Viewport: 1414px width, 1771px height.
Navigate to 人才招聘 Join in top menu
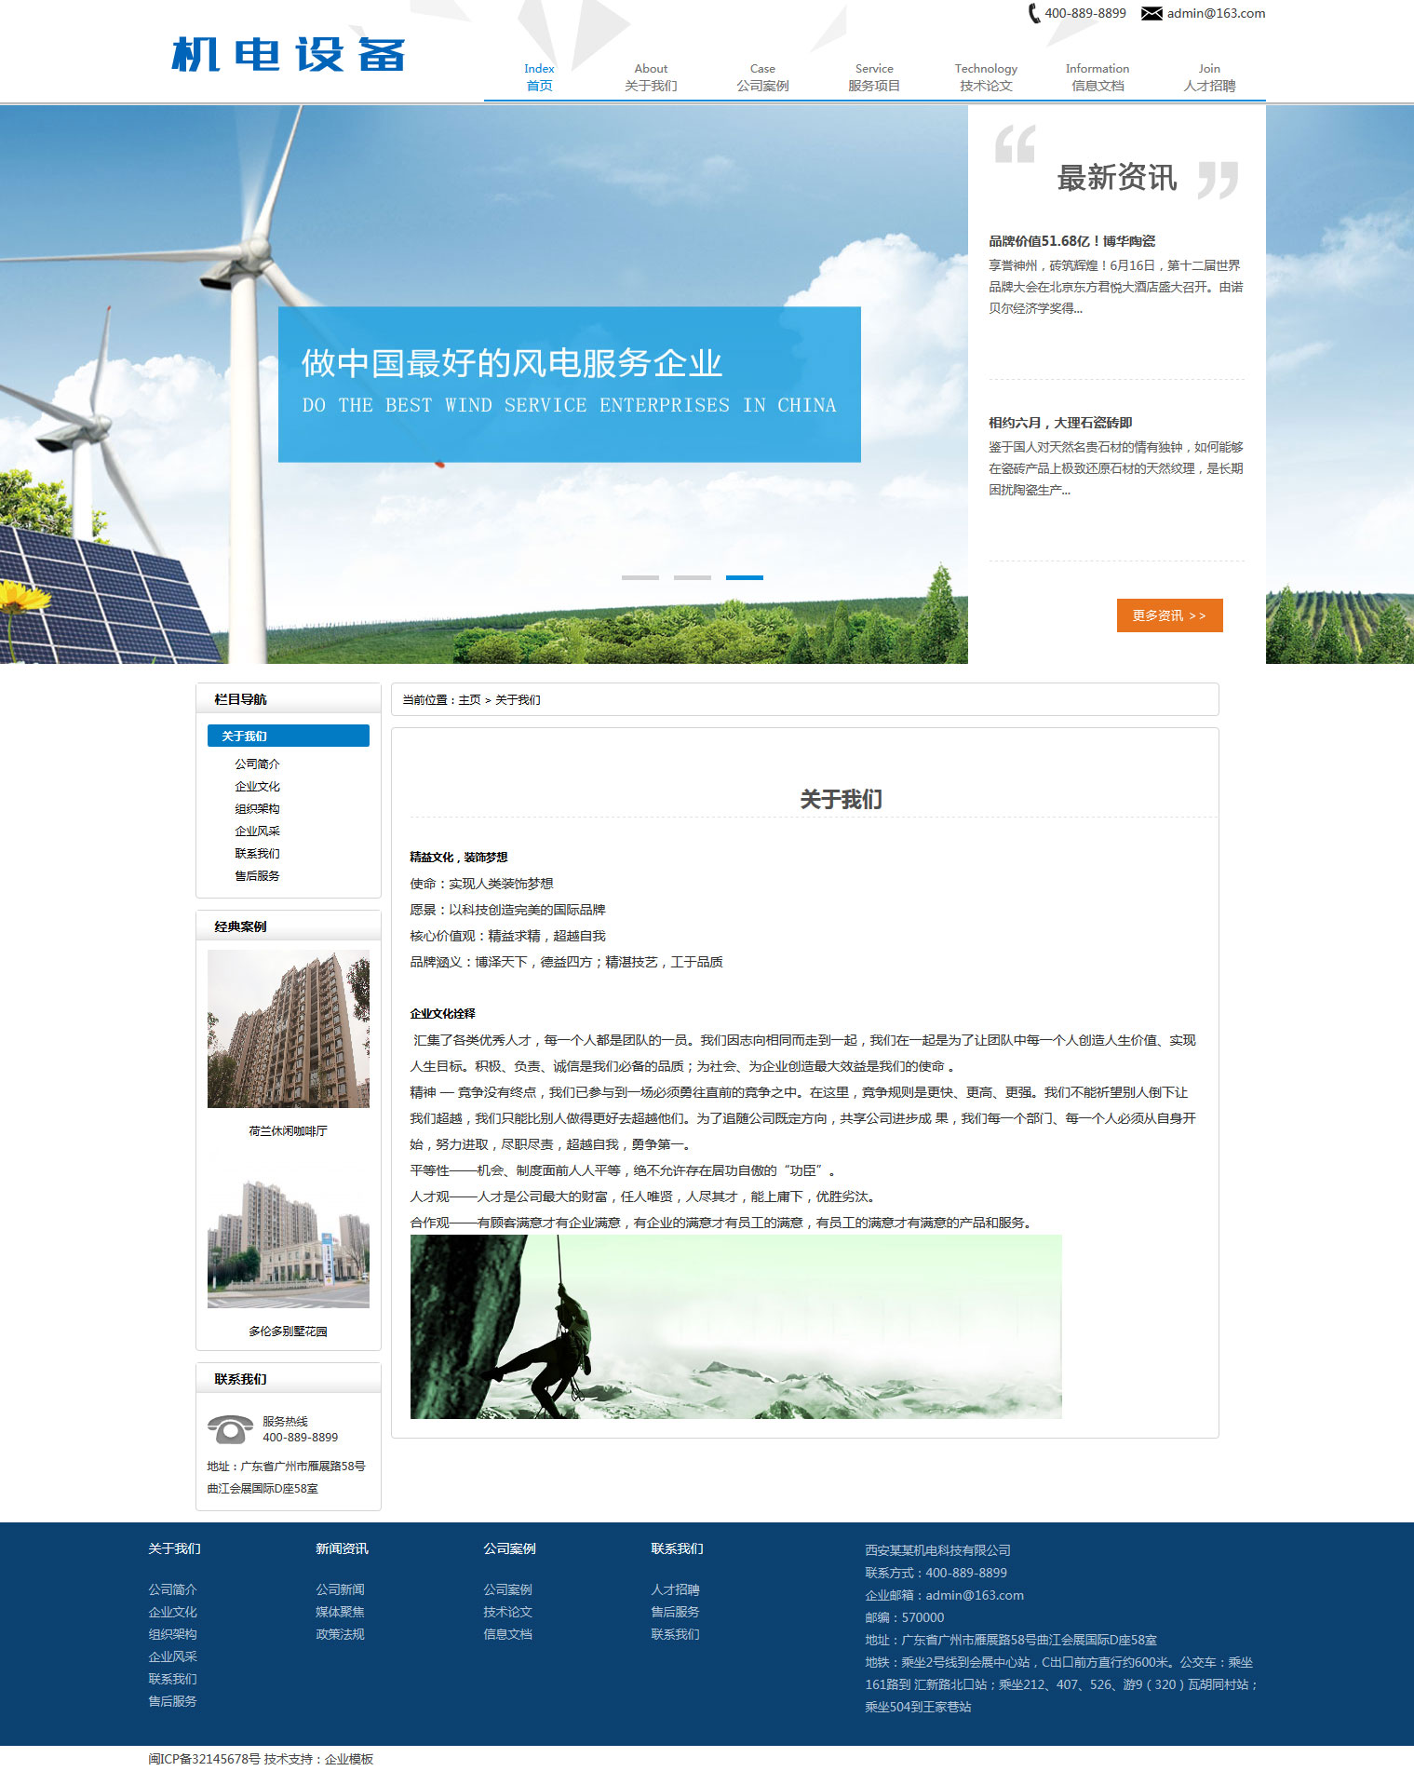tap(1209, 77)
